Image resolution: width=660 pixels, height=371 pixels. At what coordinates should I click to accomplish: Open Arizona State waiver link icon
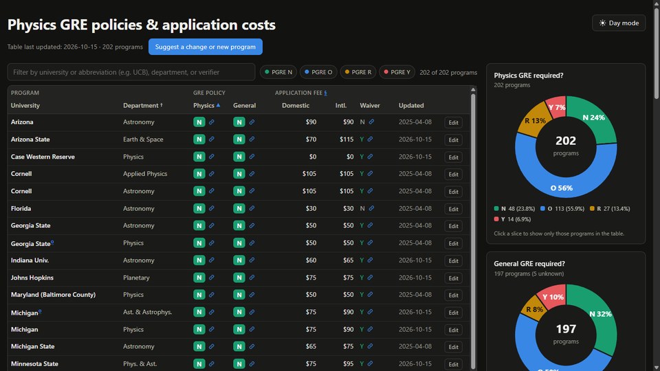(x=370, y=139)
